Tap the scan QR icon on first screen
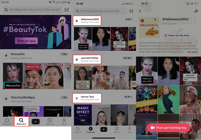This screenshot has width=201, height=140. click(66, 10)
